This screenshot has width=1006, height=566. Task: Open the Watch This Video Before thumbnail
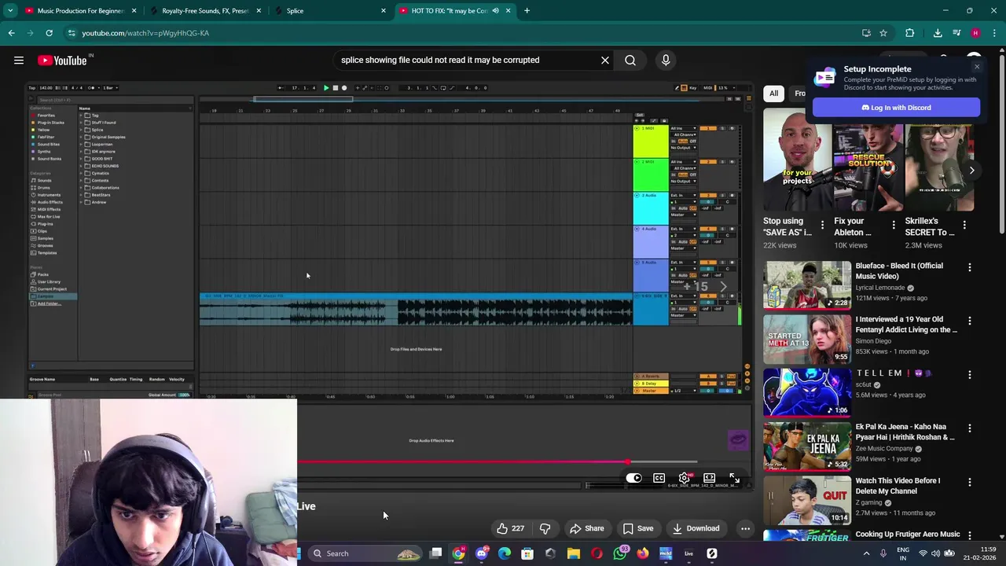807,499
